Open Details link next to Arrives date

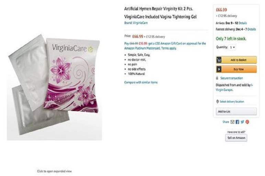[x=243, y=23]
